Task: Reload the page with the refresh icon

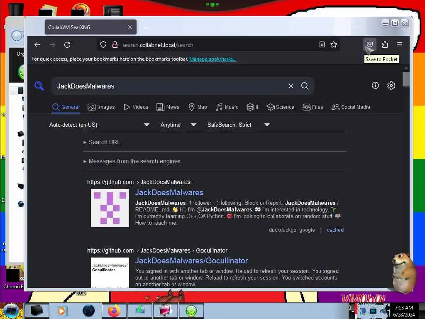Action: 67,45
